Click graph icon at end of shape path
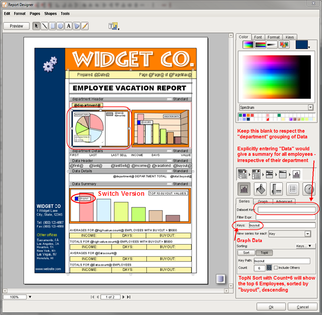Screen dimensions: 322x315 pyautogui.click(x=296, y=174)
